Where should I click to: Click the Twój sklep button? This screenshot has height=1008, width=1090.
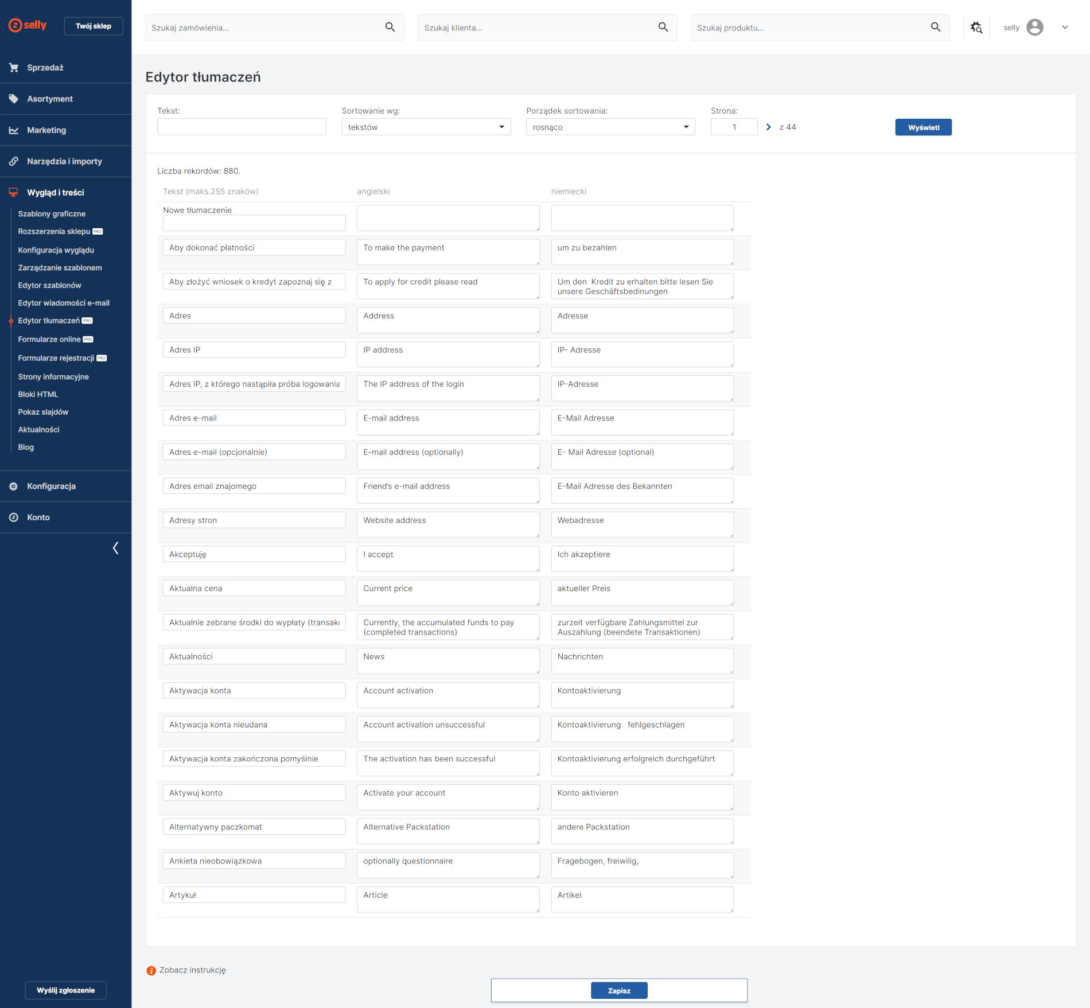click(x=94, y=26)
